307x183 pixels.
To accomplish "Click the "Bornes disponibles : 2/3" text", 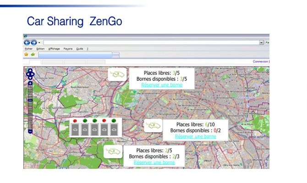I will pyautogui.click(x=154, y=156).
